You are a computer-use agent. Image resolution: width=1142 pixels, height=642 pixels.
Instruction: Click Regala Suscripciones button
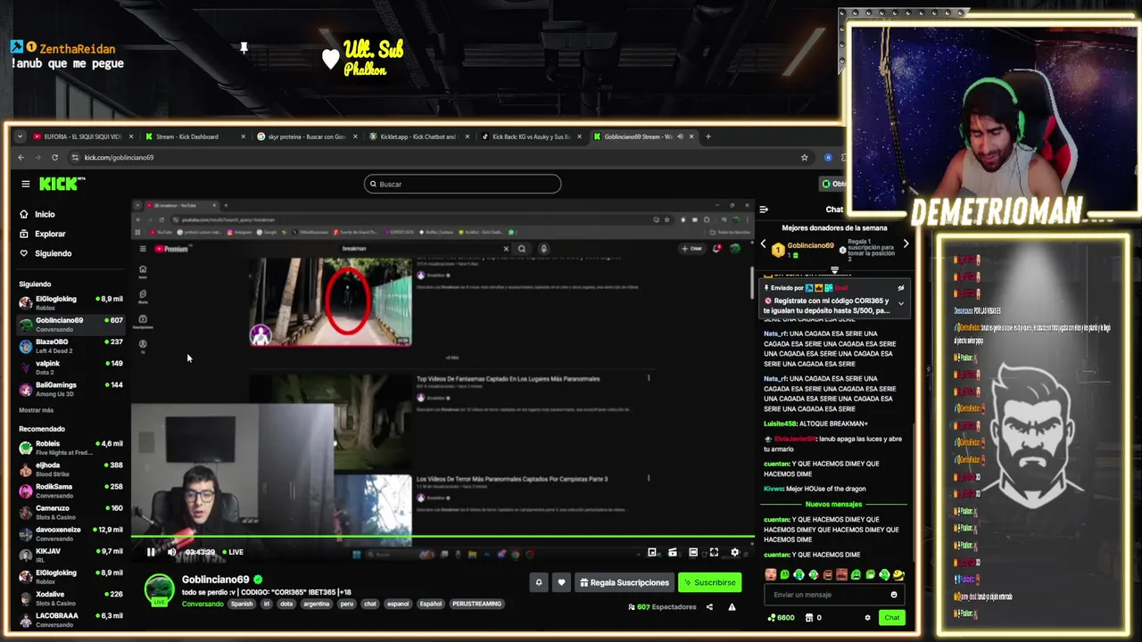(625, 582)
